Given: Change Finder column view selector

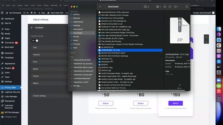Looking at the screenshot, I should pyautogui.click(x=146, y=7).
